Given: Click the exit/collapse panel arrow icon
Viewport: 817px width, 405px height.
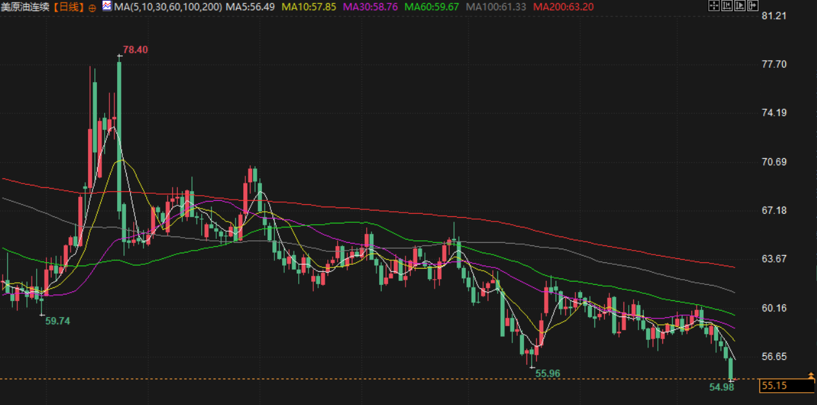Looking at the screenshot, I should [x=753, y=5].
